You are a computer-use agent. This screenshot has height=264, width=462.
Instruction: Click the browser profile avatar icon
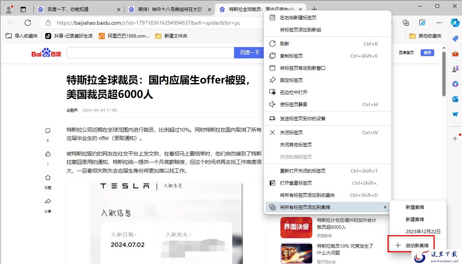pos(9,9)
